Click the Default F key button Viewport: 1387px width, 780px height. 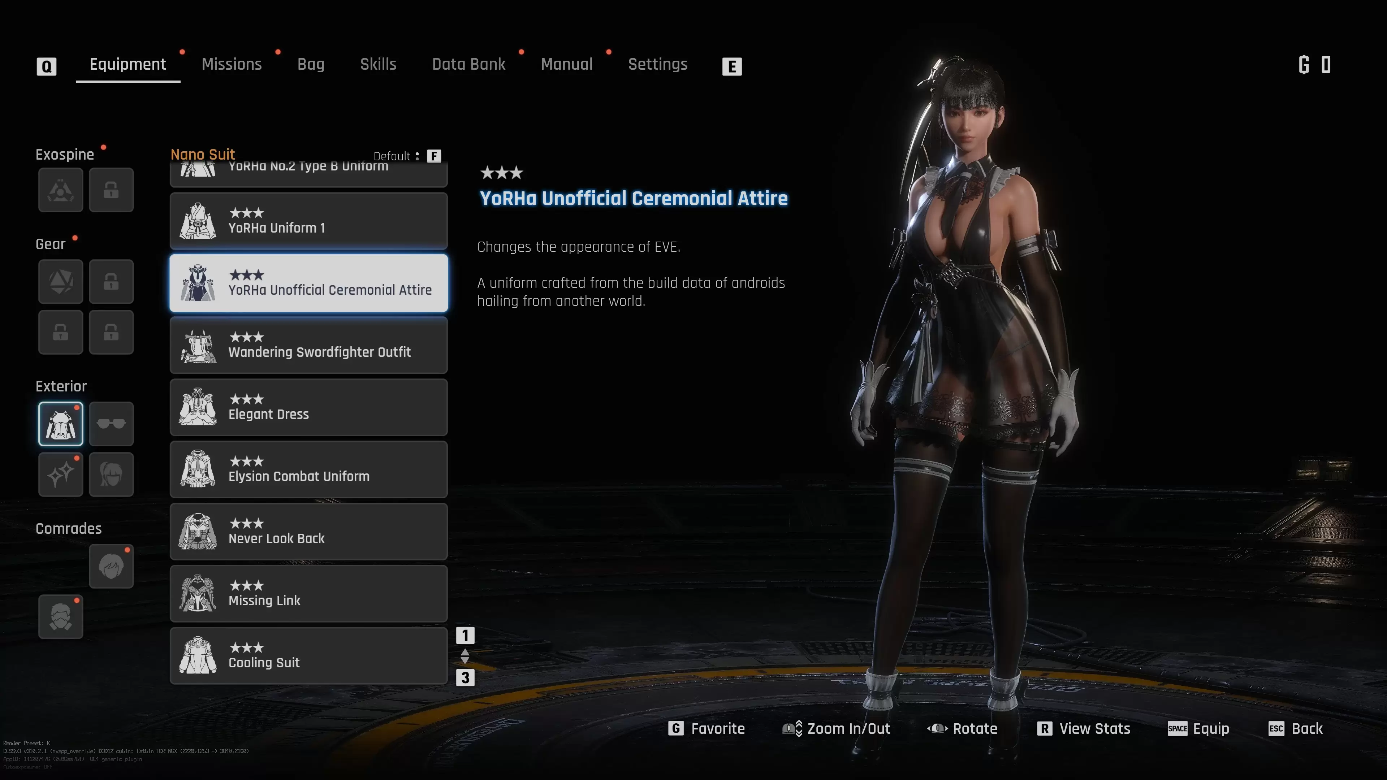click(x=434, y=156)
